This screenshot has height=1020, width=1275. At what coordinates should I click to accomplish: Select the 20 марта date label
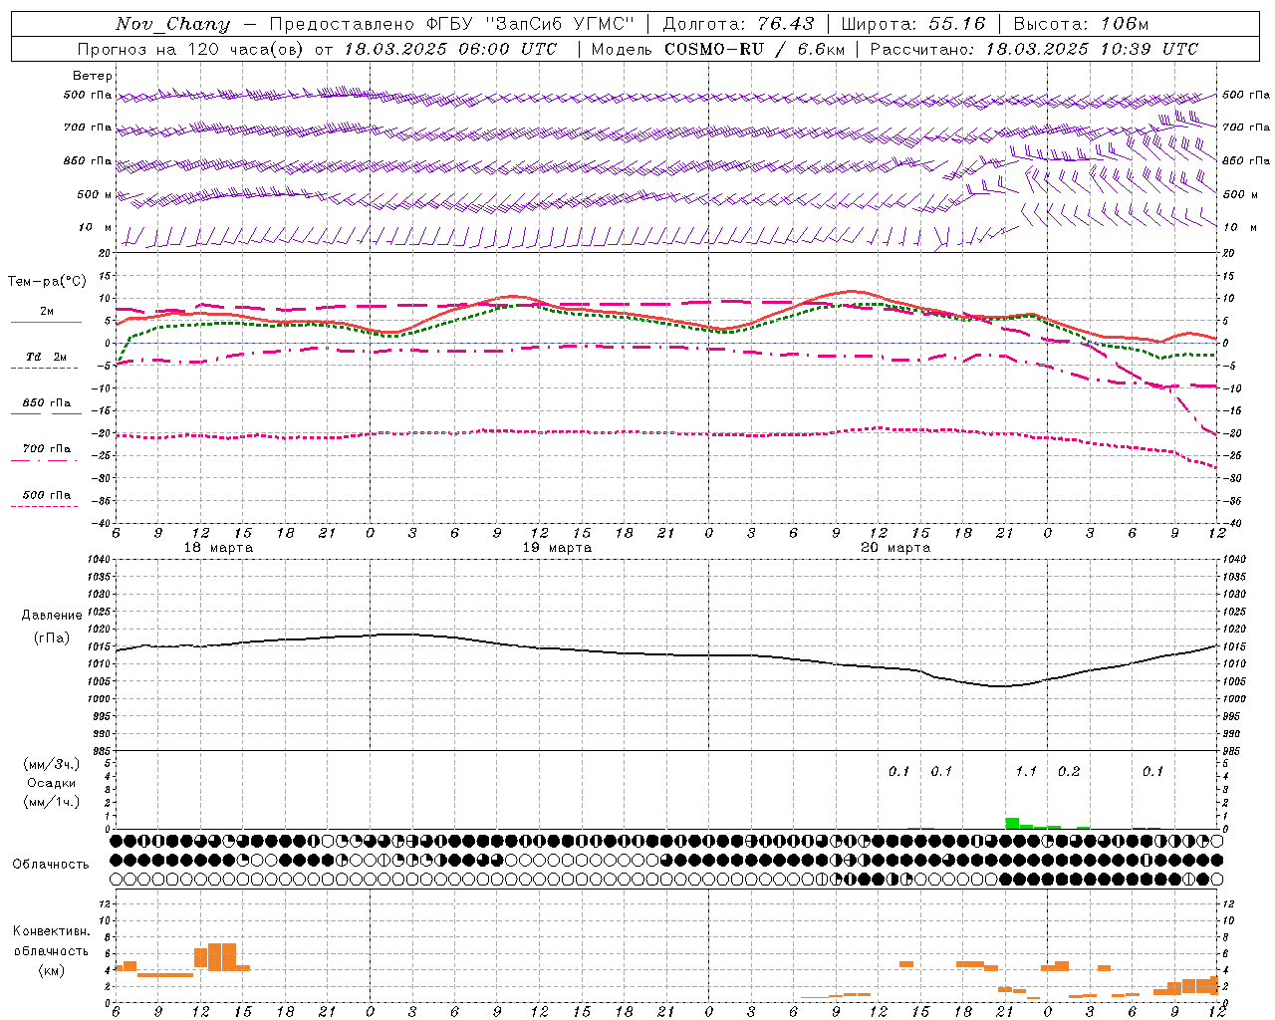pyautogui.click(x=896, y=548)
